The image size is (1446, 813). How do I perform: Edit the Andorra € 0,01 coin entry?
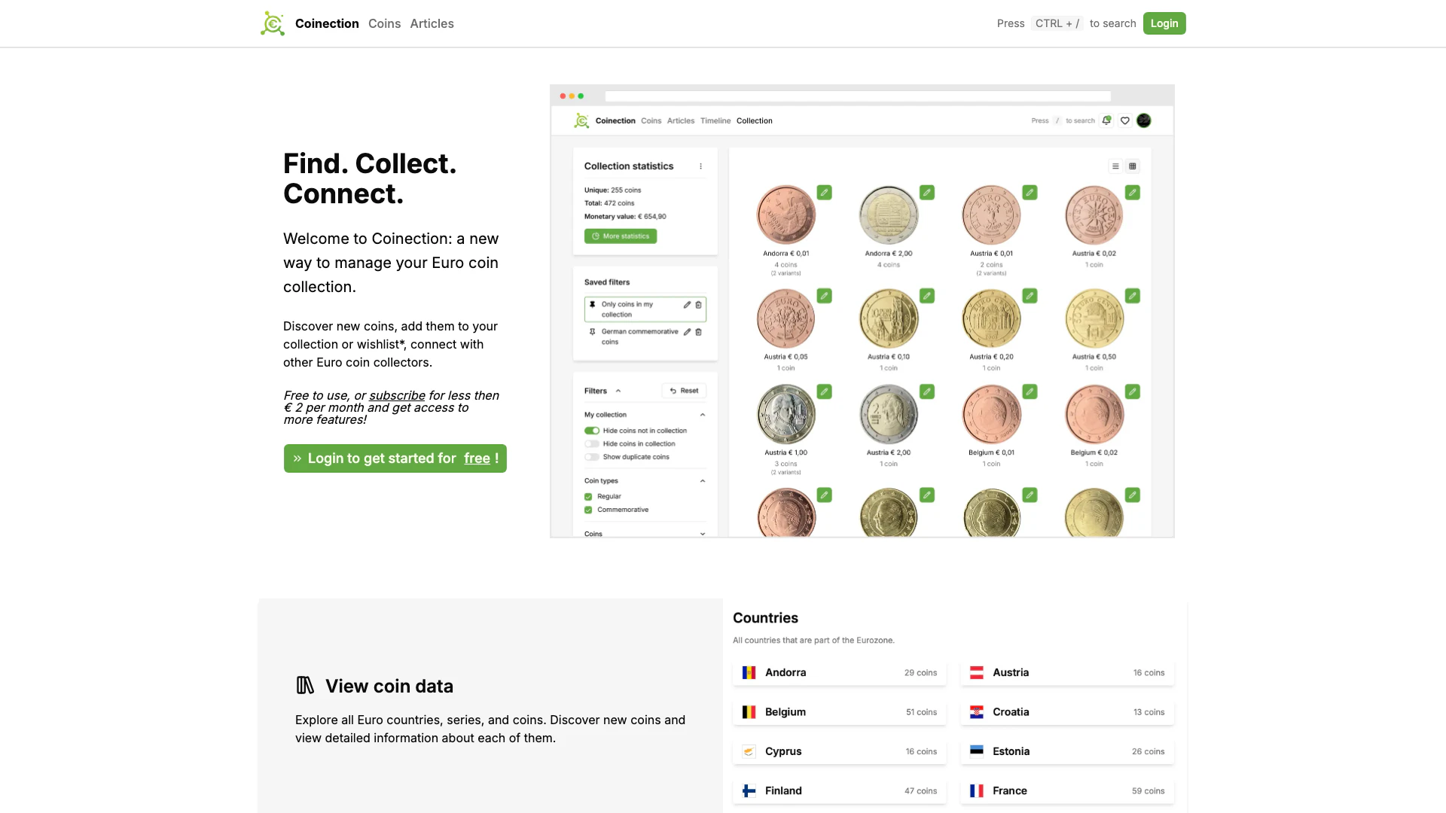click(x=824, y=193)
